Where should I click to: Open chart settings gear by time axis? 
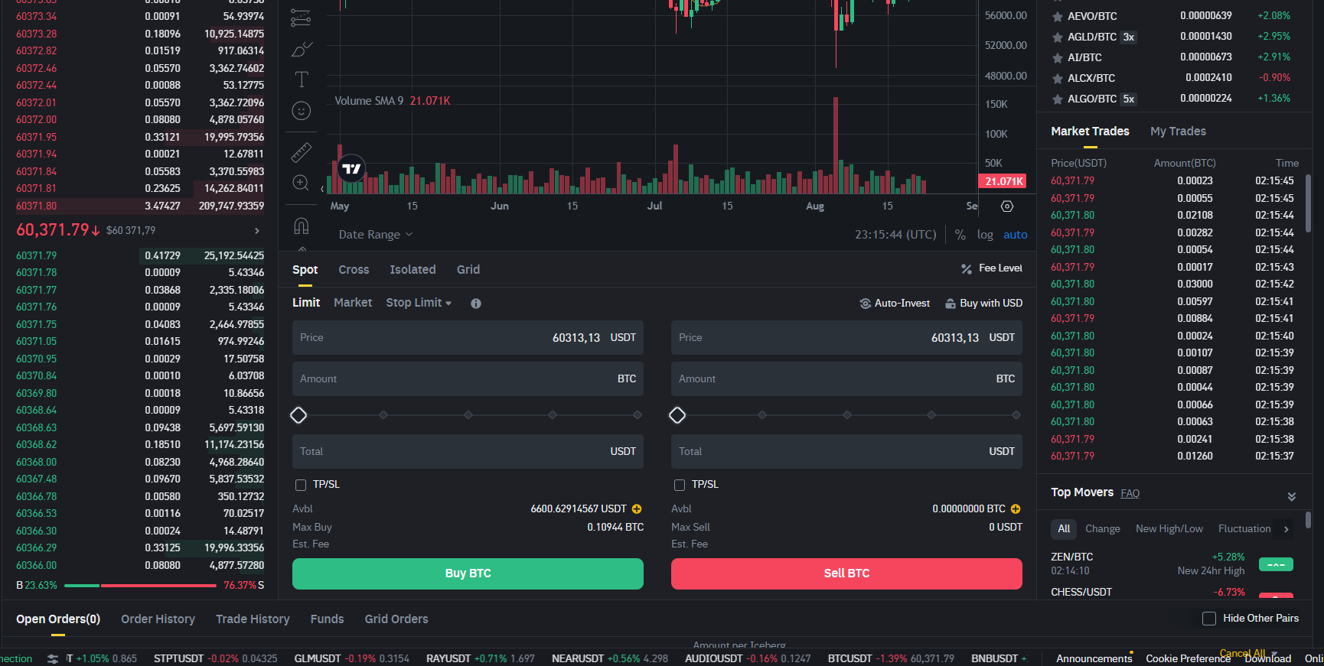(x=1007, y=206)
